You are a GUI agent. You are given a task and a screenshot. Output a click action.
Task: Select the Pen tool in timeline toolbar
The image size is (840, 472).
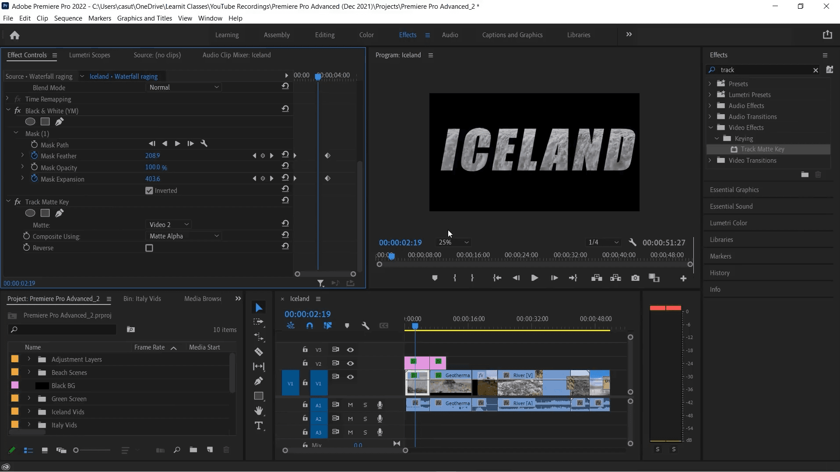coord(259,381)
